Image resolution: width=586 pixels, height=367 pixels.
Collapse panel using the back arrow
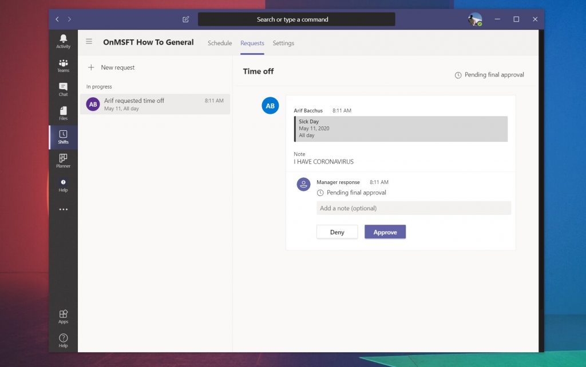(57, 19)
